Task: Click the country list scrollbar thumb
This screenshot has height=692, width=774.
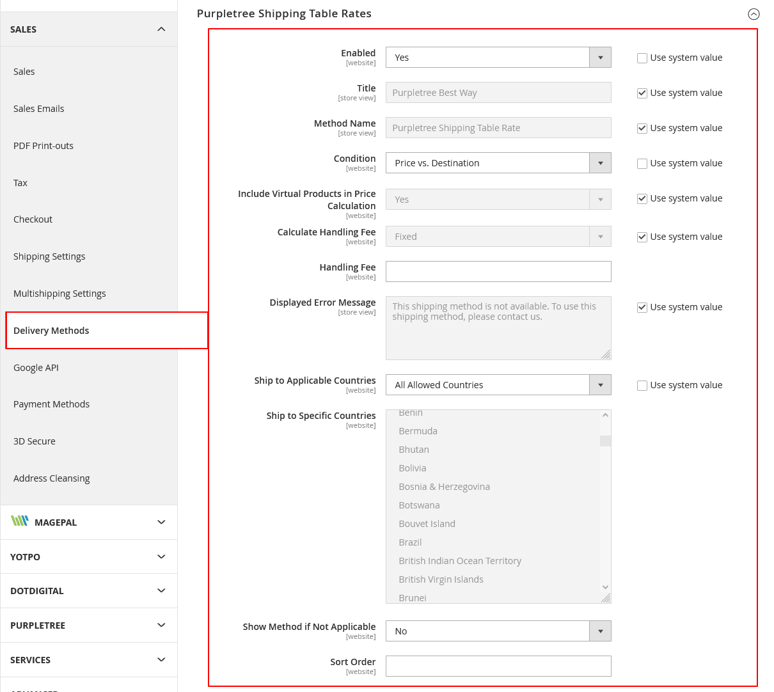Action: point(605,441)
